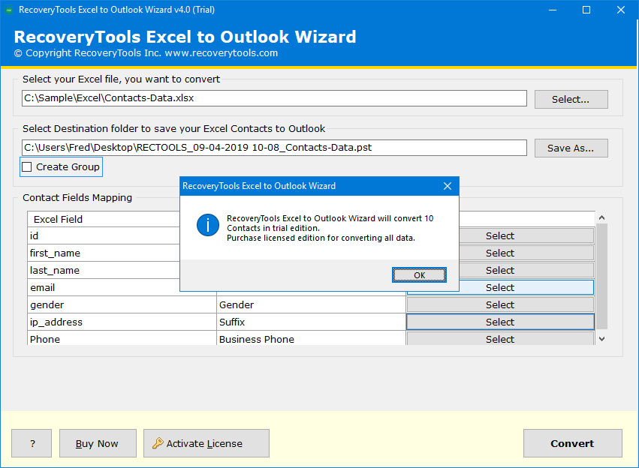This screenshot has height=468, width=639.
Task: Select the 'email' Excel field cell
Action: pos(104,288)
